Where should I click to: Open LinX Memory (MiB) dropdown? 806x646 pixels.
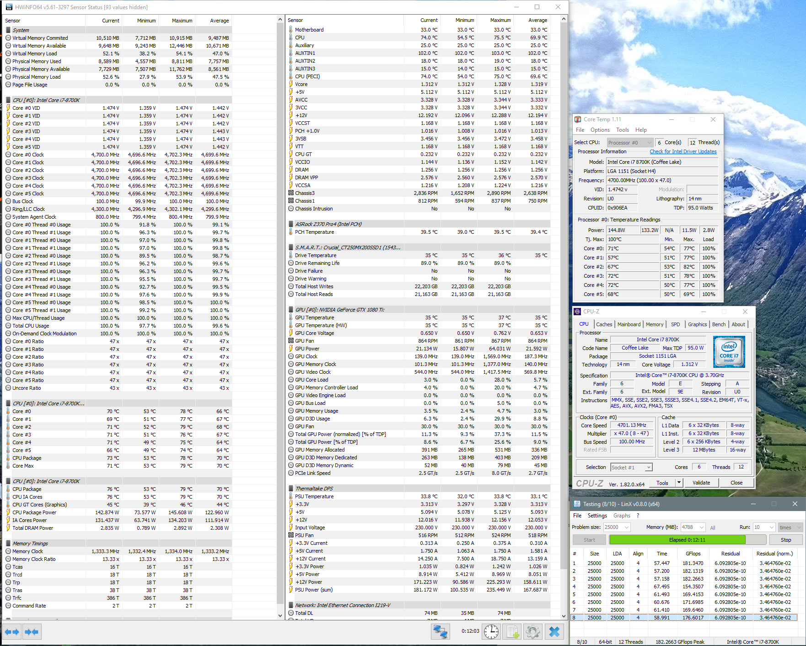click(693, 527)
